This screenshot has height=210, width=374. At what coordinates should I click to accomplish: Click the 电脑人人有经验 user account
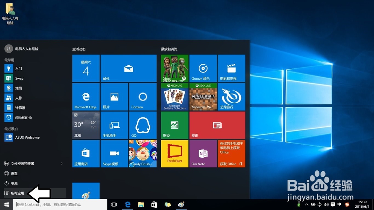(x=21, y=49)
